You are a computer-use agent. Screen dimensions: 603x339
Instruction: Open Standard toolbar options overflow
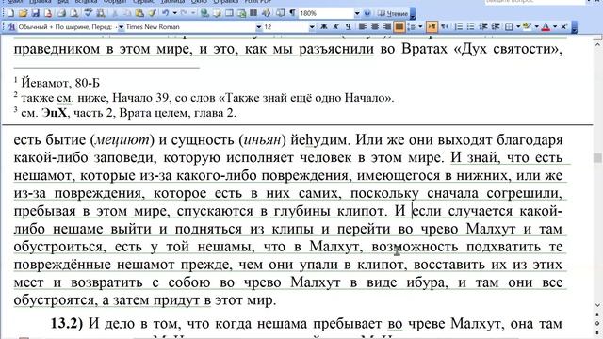tap(413, 14)
